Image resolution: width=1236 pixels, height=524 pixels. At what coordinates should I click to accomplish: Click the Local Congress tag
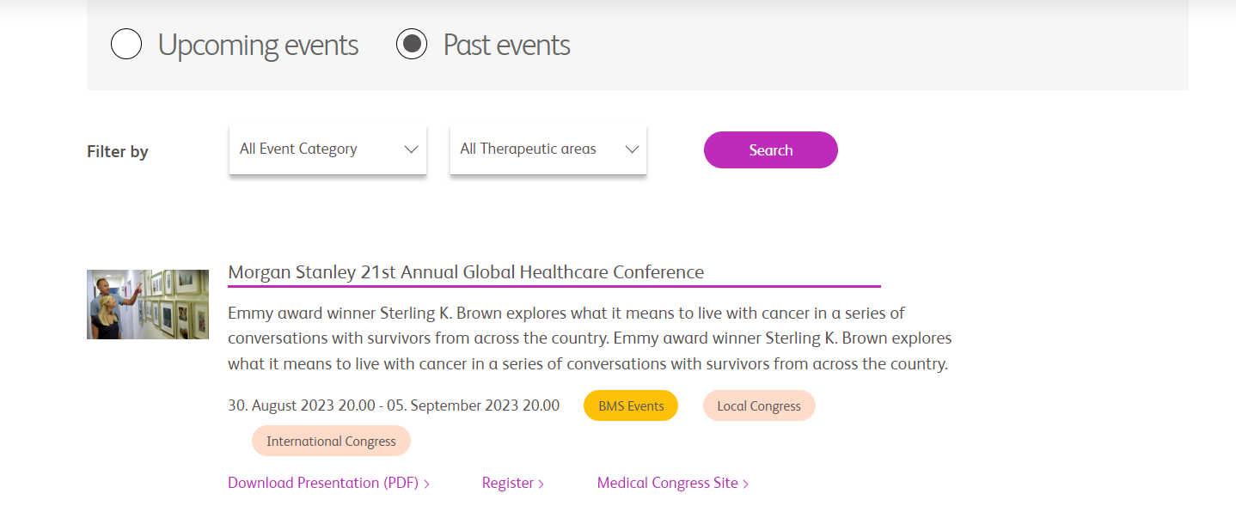coord(759,405)
